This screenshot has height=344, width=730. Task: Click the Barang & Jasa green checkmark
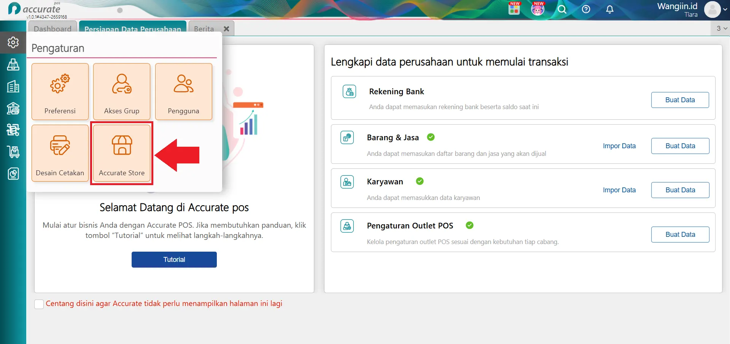click(x=431, y=137)
